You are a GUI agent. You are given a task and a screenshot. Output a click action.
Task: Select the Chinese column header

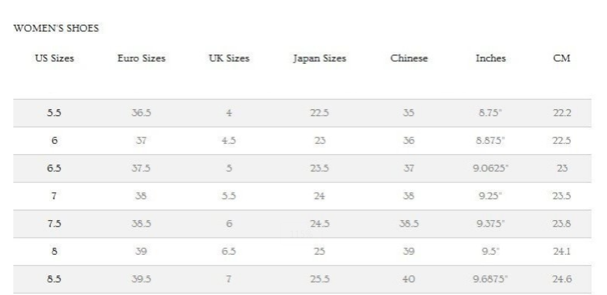pyautogui.click(x=409, y=59)
